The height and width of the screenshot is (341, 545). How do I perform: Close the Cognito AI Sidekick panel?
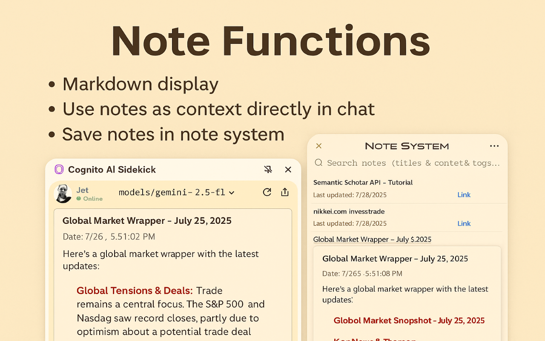(x=288, y=170)
